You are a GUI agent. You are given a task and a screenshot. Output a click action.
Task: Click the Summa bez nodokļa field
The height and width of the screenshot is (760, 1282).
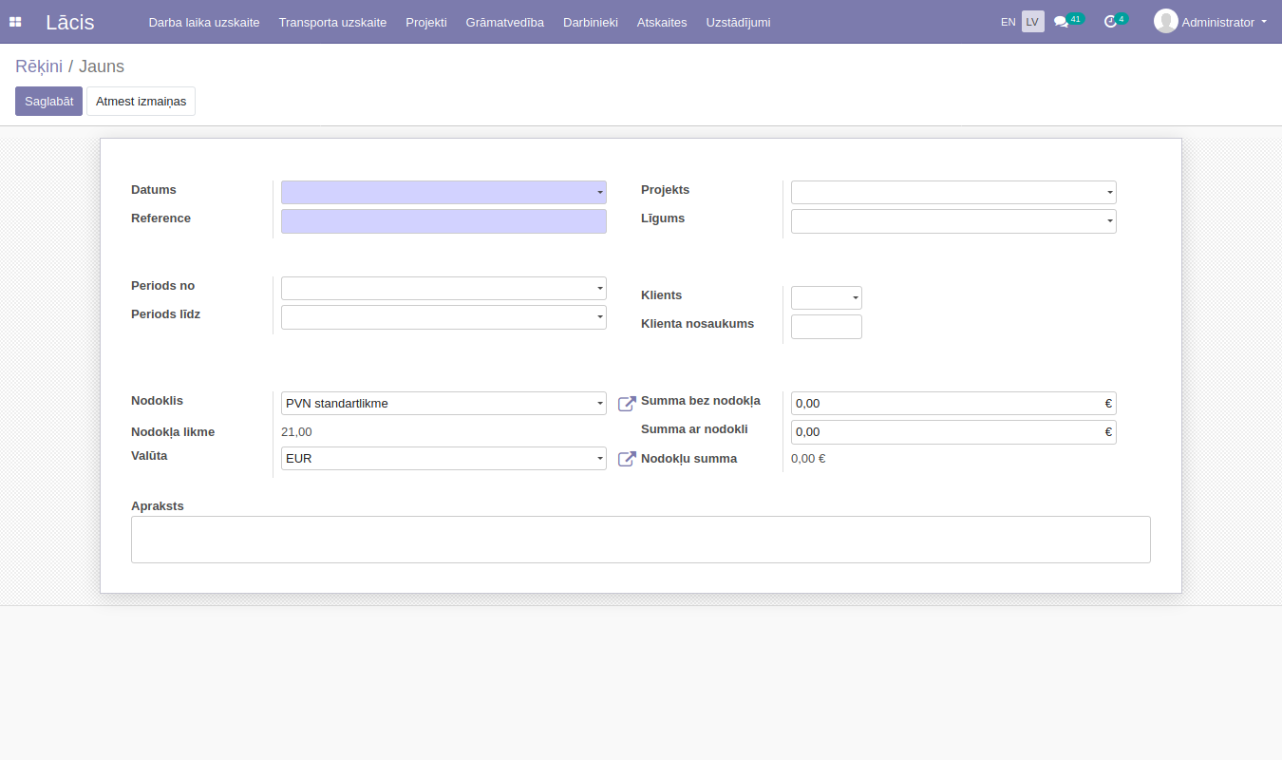pyautogui.click(x=947, y=404)
